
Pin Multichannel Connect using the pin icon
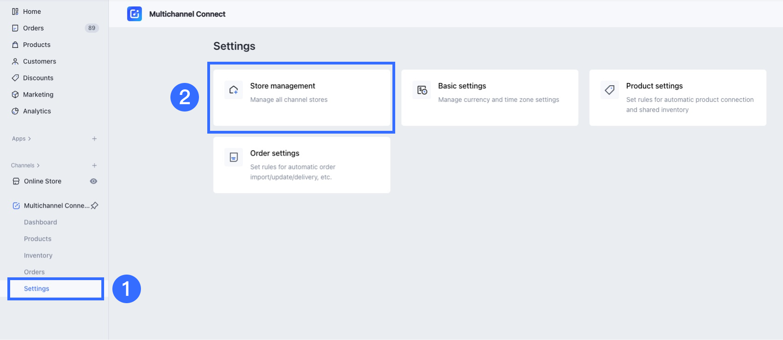[94, 205]
